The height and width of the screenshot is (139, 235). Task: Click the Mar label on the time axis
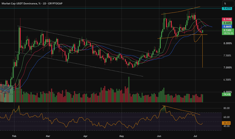pyautogui.click(x=48, y=136)
